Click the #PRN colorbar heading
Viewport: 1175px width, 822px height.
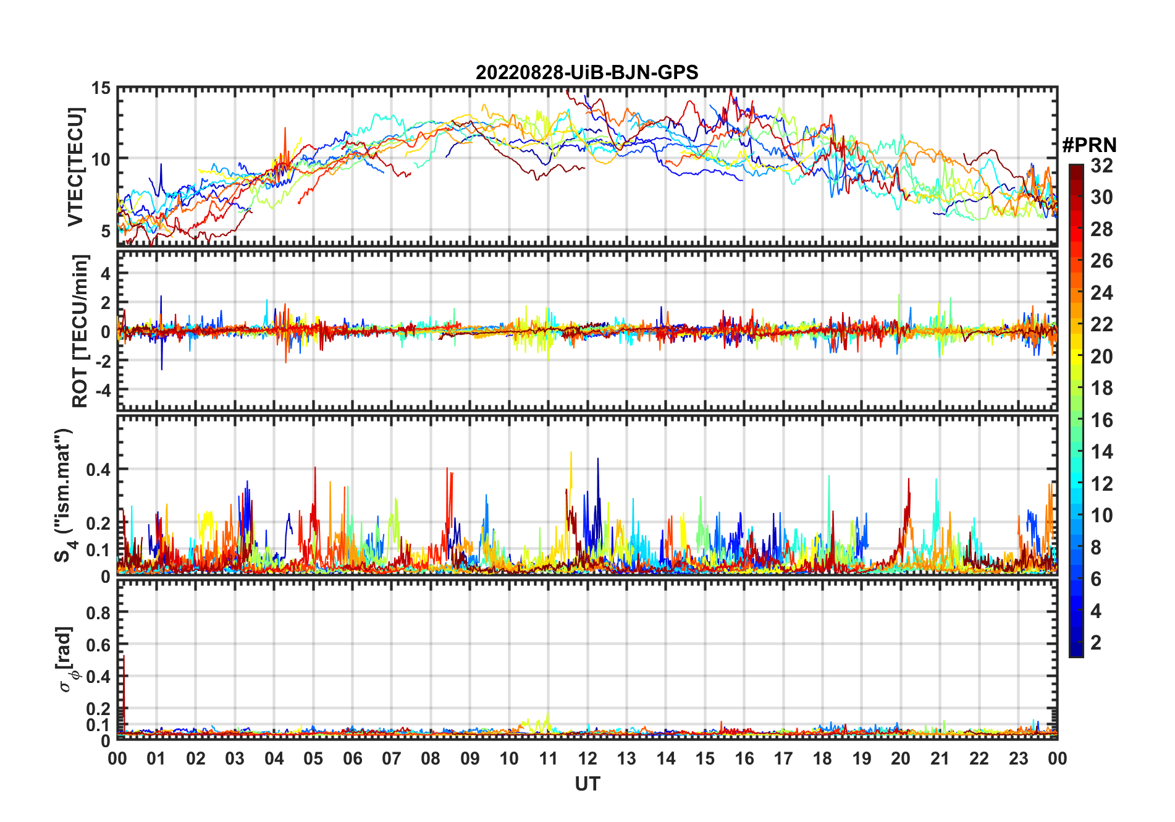click(x=1089, y=145)
